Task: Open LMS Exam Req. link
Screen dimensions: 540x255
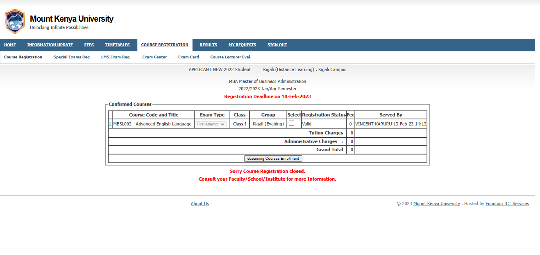Action: 116,57
